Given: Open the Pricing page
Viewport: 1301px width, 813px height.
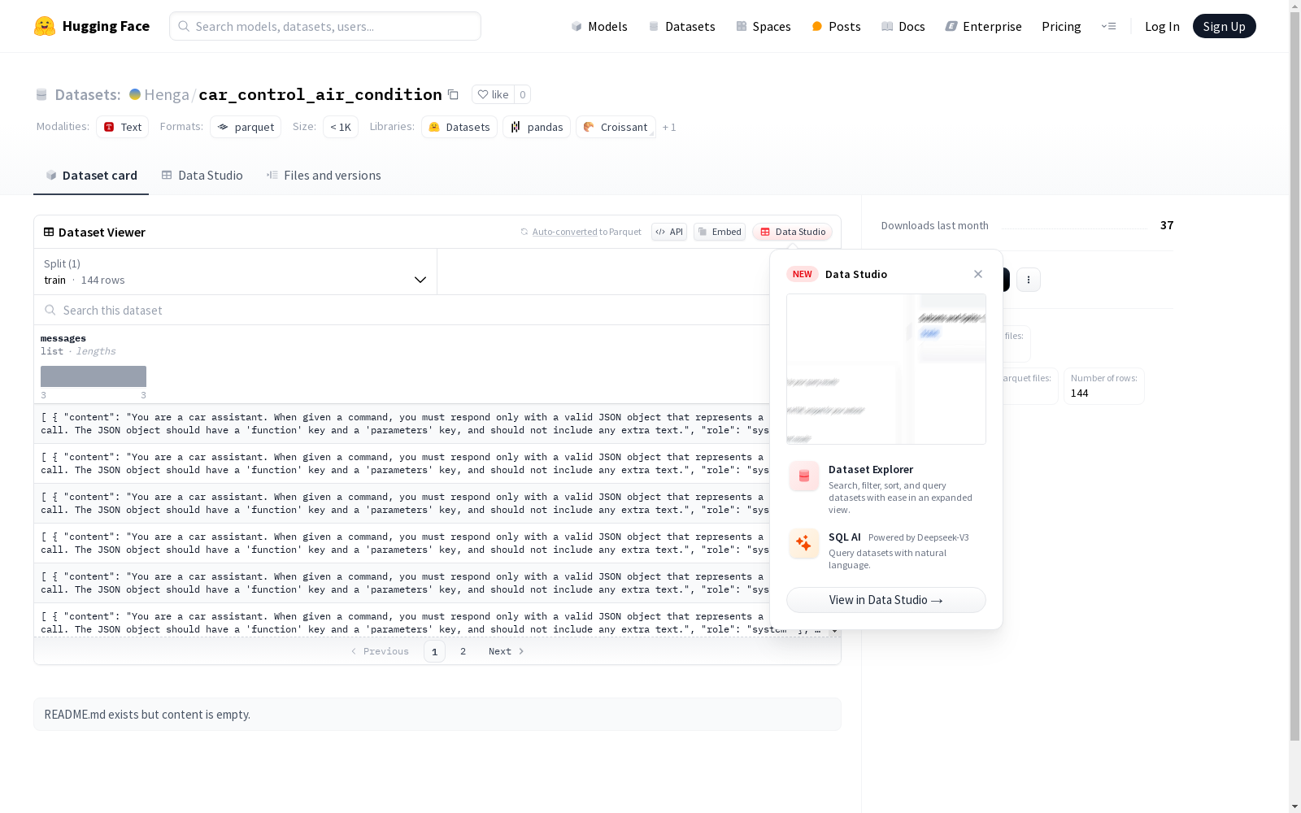Looking at the screenshot, I should point(1061,26).
